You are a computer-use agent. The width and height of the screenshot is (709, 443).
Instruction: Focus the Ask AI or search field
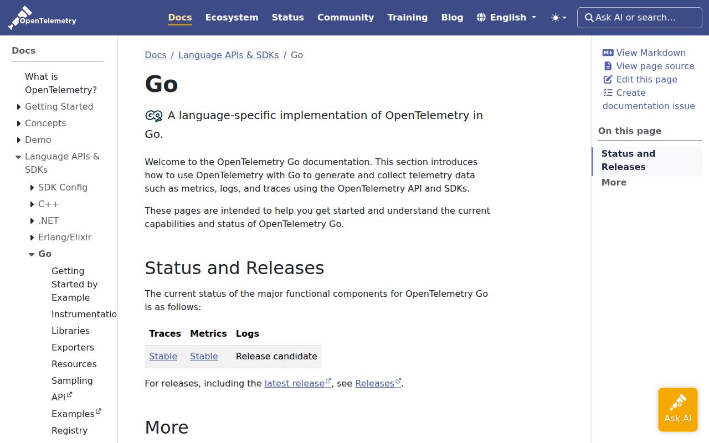click(640, 18)
